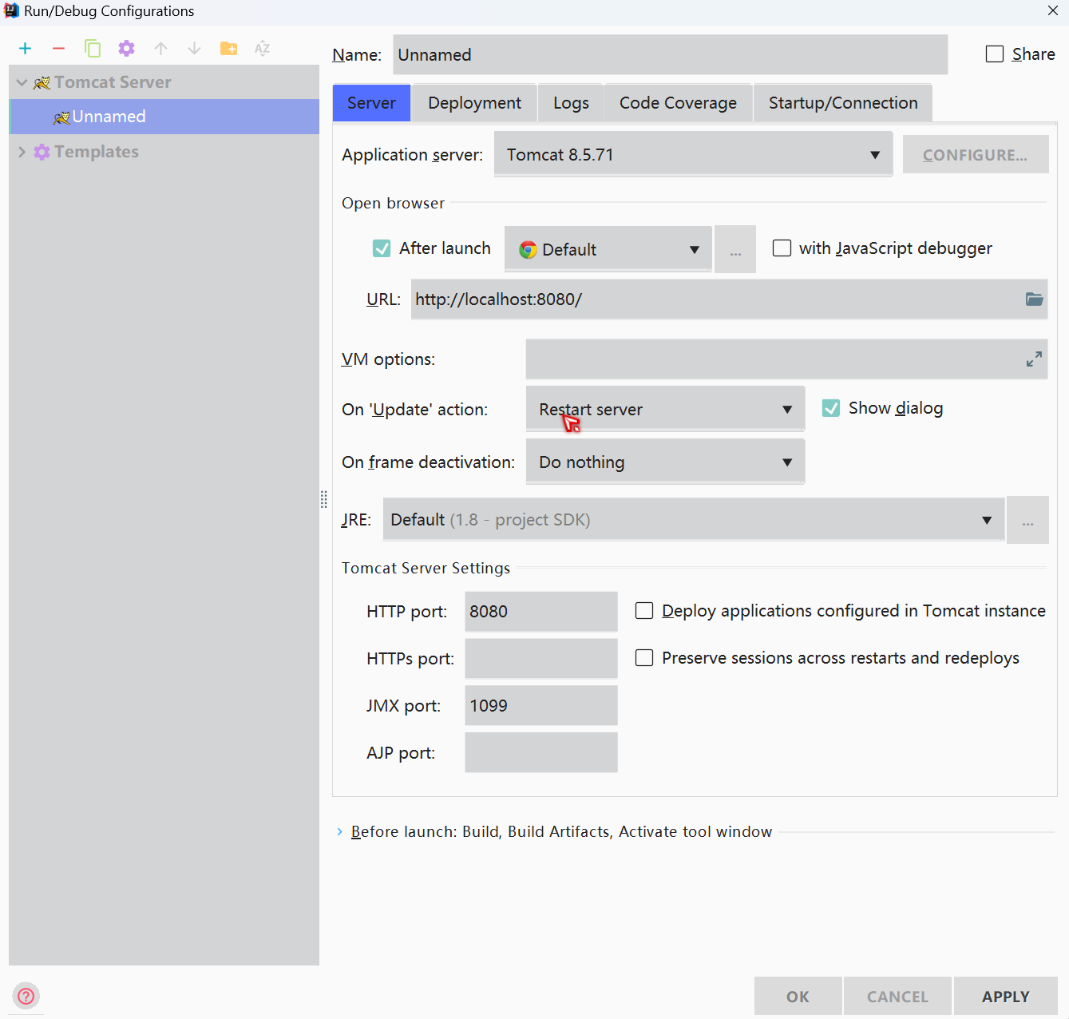Click the CONFIGURE... button
Screen dimensions: 1069x1019
[976, 155]
